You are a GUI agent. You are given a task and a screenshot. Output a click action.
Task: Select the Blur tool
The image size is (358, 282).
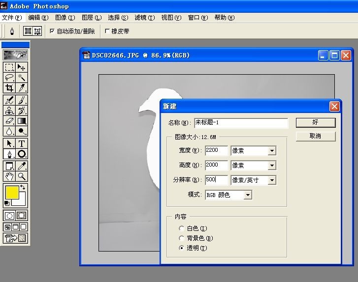9,131
